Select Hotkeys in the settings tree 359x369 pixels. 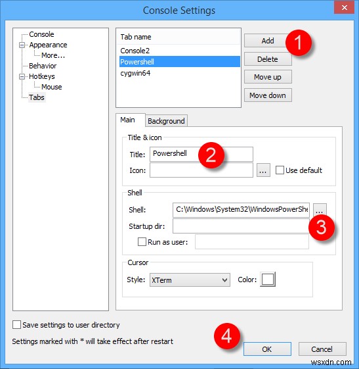click(x=42, y=76)
